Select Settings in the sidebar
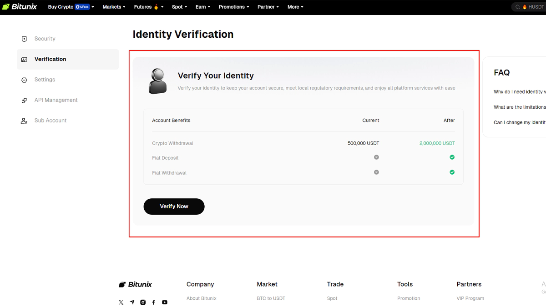546x307 pixels. [x=45, y=80]
